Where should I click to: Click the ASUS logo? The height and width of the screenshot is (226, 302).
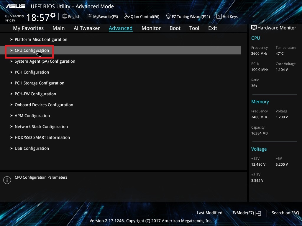(15, 6)
